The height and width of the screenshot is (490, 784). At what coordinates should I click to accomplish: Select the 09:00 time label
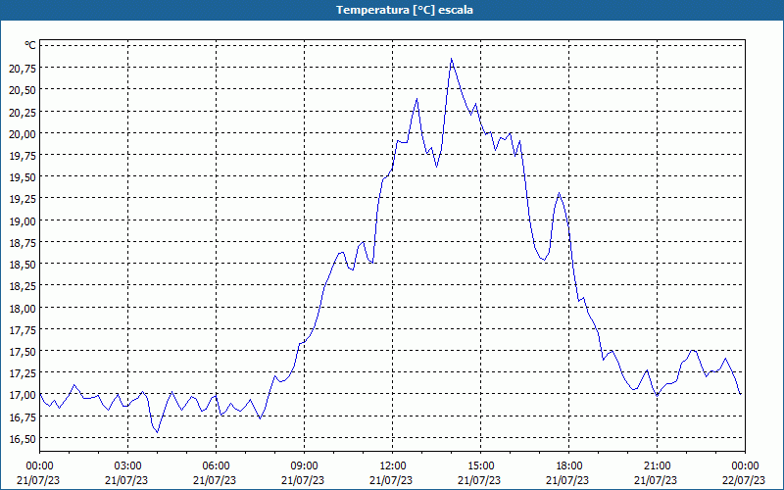[304, 466]
